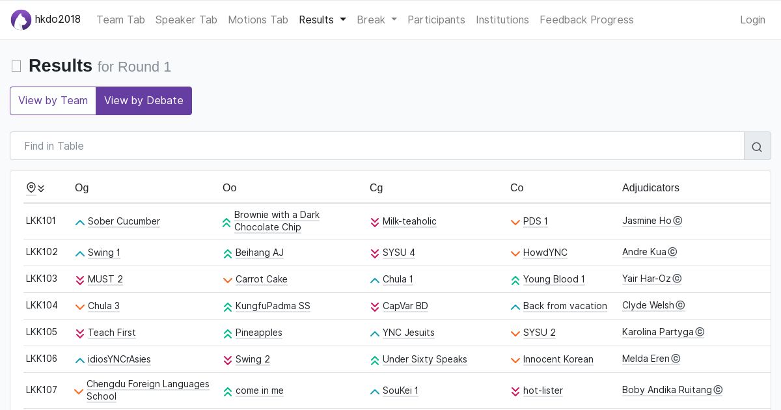The height and width of the screenshot is (410, 781).
Task: Open Chengdu Foreign Languages School team link
Action: tap(148, 390)
